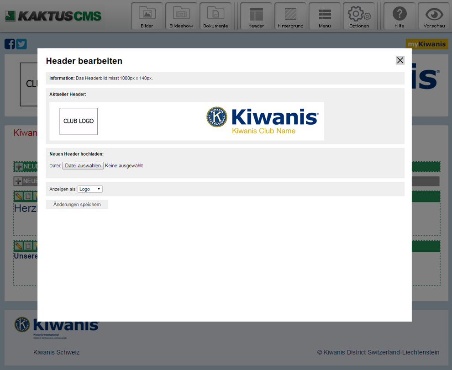This screenshot has height=370, width=452.
Task: Close the Header bearbeiten dialog
Action: [400, 60]
